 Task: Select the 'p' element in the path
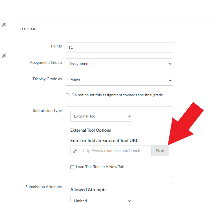click(21, 29)
